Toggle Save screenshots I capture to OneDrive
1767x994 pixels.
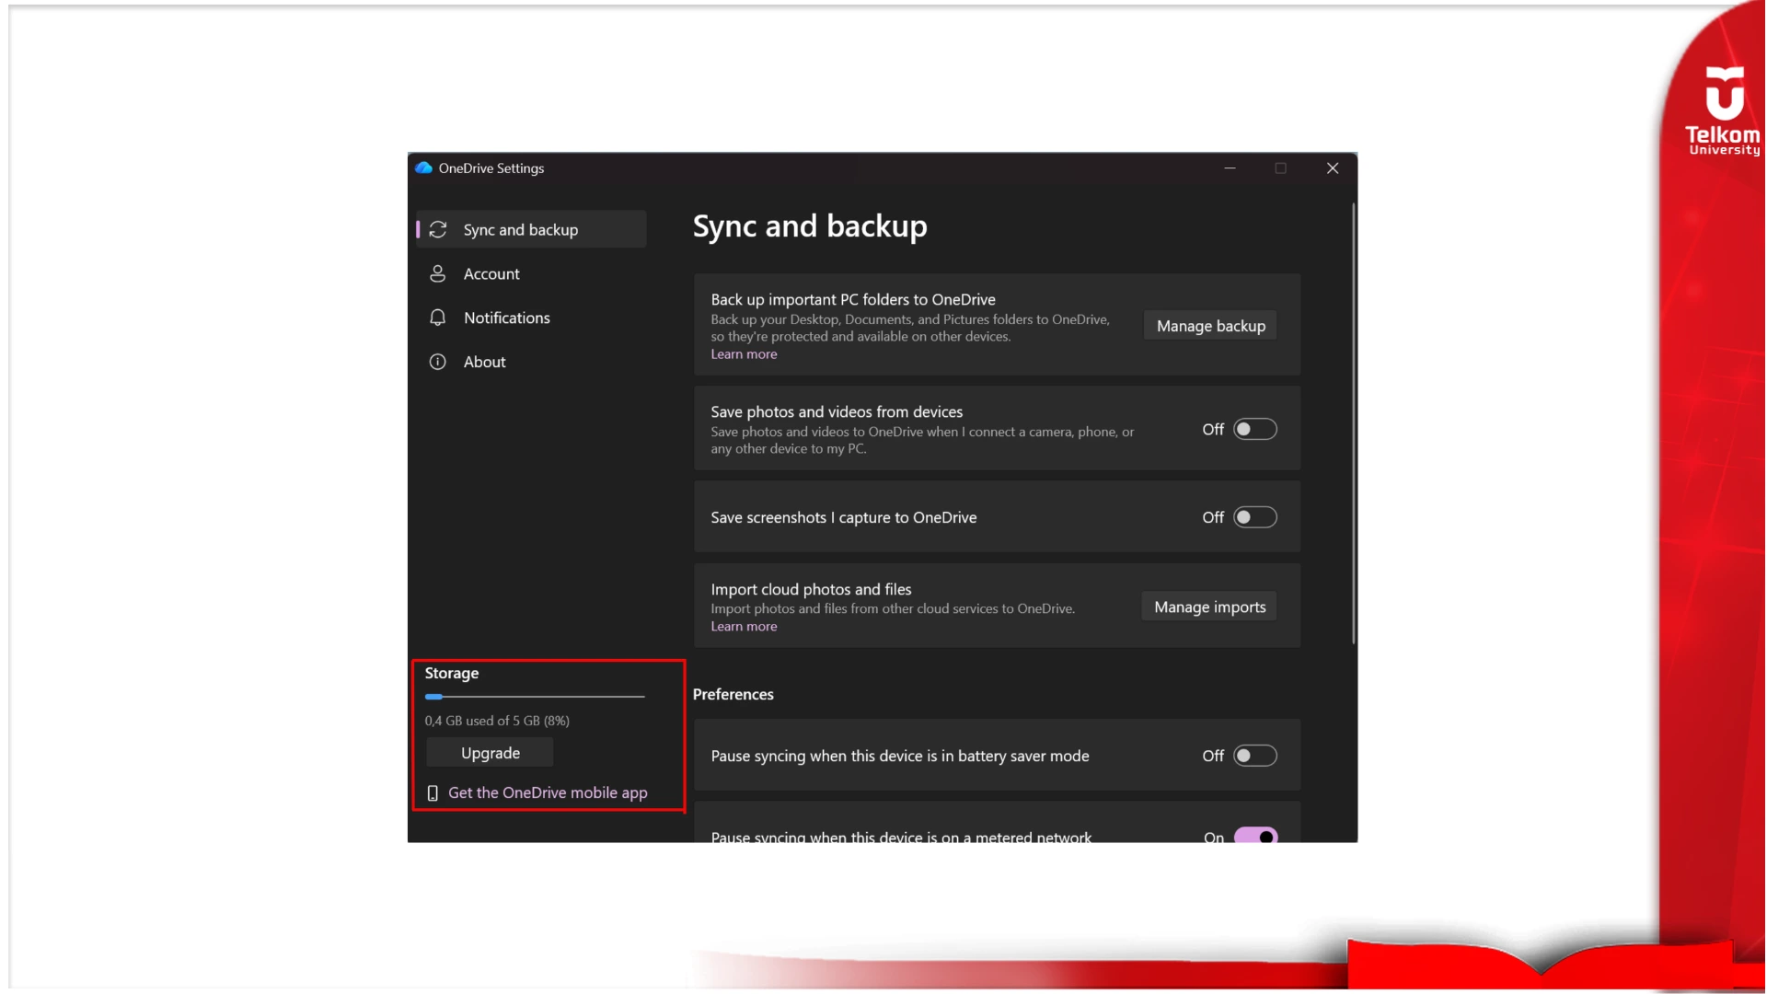1255,517
